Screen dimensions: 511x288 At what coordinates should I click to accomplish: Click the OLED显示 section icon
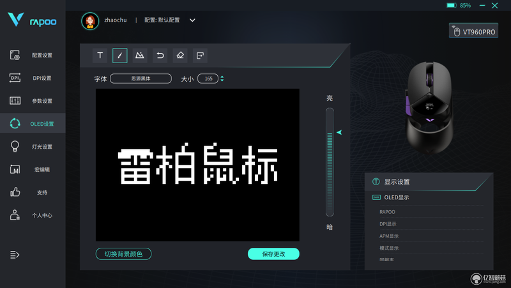(x=376, y=197)
